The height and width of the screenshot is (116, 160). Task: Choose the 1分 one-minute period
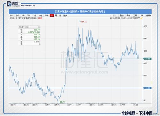point(23,16)
